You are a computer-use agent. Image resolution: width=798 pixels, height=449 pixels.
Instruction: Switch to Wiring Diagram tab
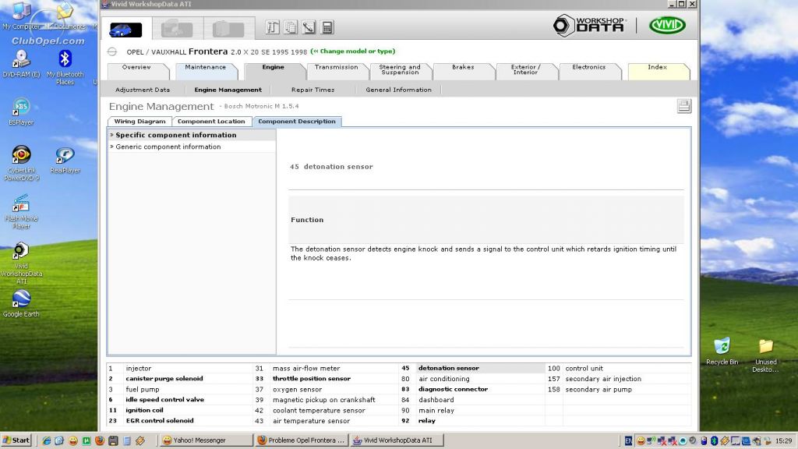click(140, 122)
